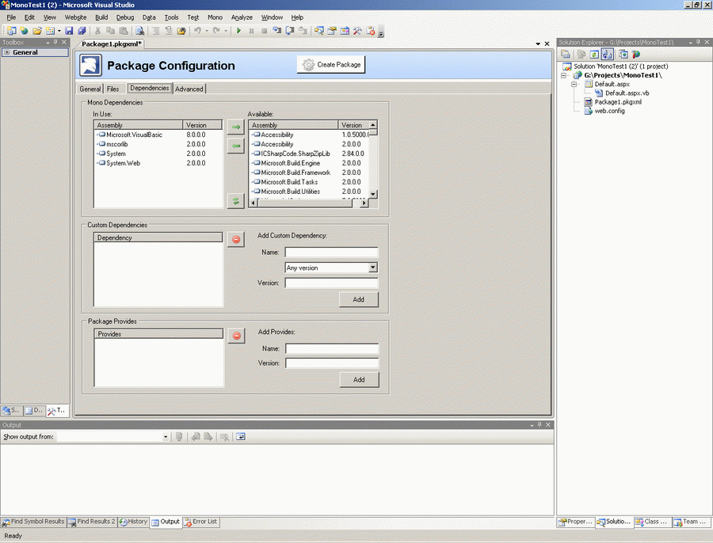Click the New Web Site globe icon
This screenshot has height=543, width=713.
(24, 31)
